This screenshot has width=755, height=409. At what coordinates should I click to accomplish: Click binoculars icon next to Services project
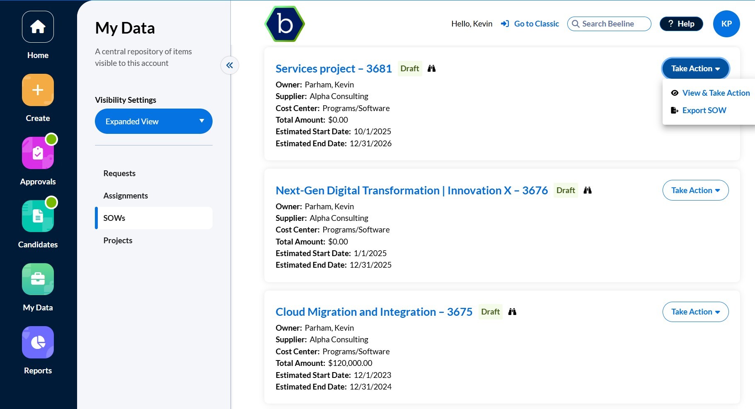tap(431, 68)
